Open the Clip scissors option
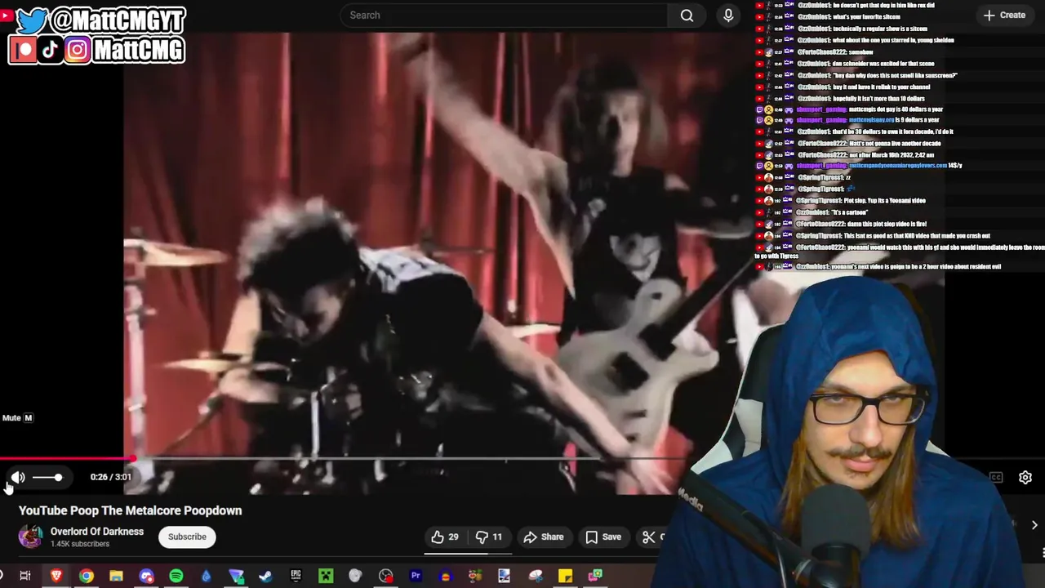Image resolution: width=1045 pixels, height=588 pixels. click(x=651, y=537)
